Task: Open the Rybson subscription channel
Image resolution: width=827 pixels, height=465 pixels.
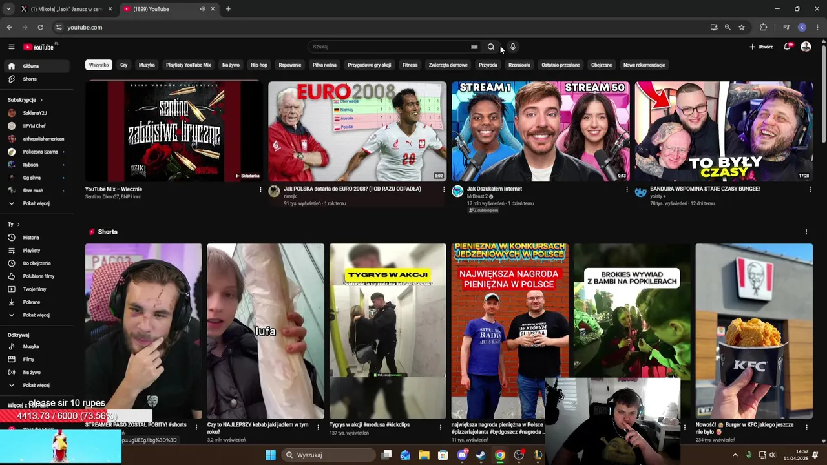Action: [37, 165]
